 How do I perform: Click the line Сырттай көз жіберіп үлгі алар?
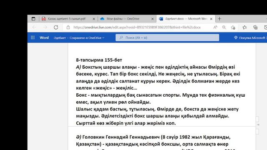tap(126, 123)
